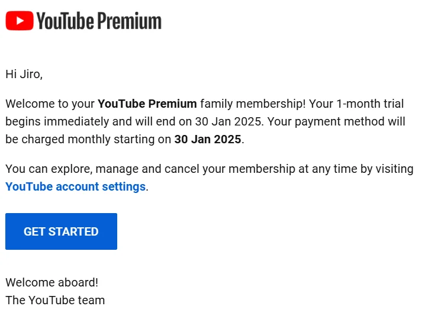This screenshot has width=431, height=322.
Task: Click the 'Welcome to your' paragraph opening
Action: 50,104
